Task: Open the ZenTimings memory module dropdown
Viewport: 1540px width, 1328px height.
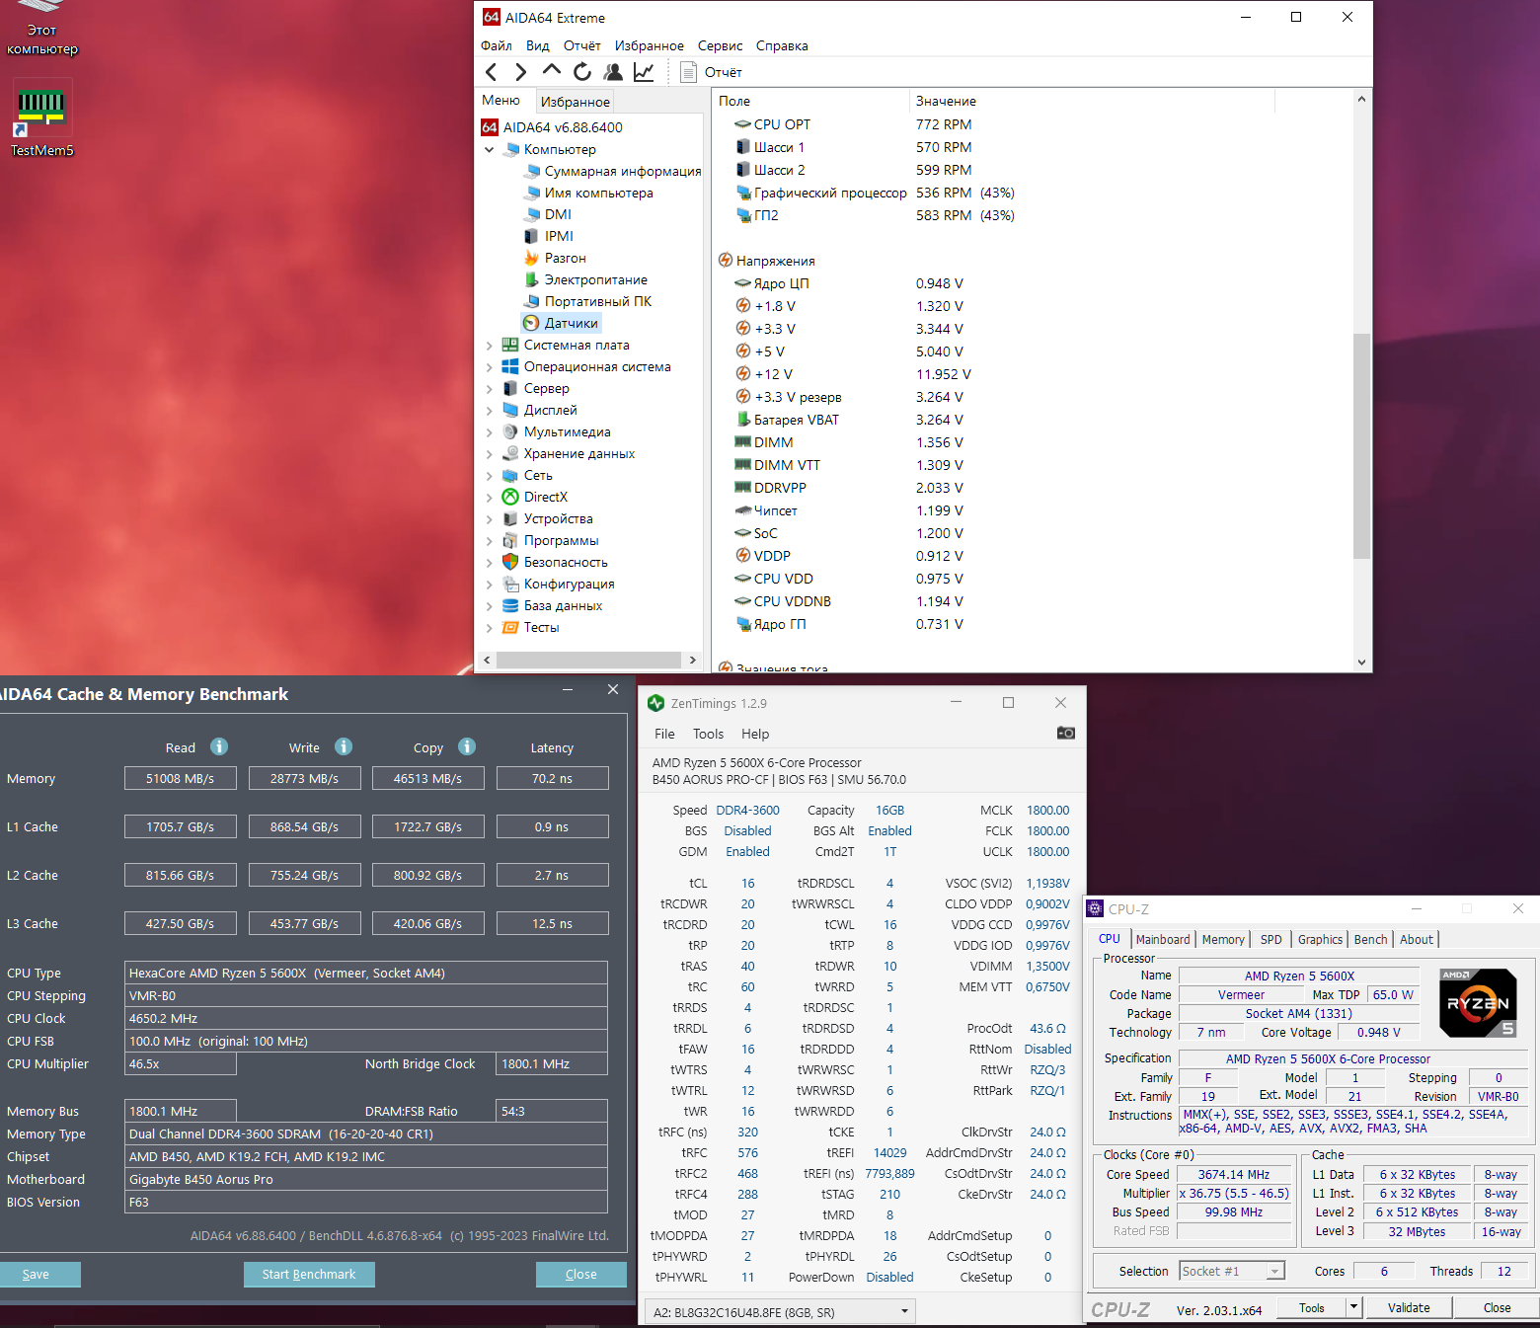Action: [780, 1312]
